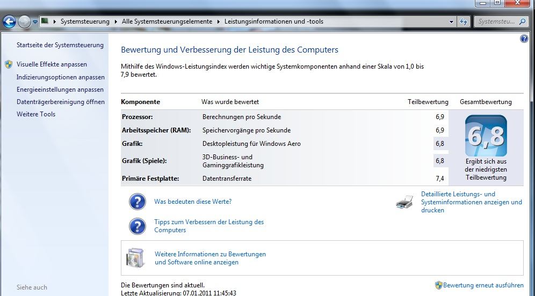Click question icon beside Was bedeuten diese Werte
The height and width of the screenshot is (296, 535).
tap(138, 202)
